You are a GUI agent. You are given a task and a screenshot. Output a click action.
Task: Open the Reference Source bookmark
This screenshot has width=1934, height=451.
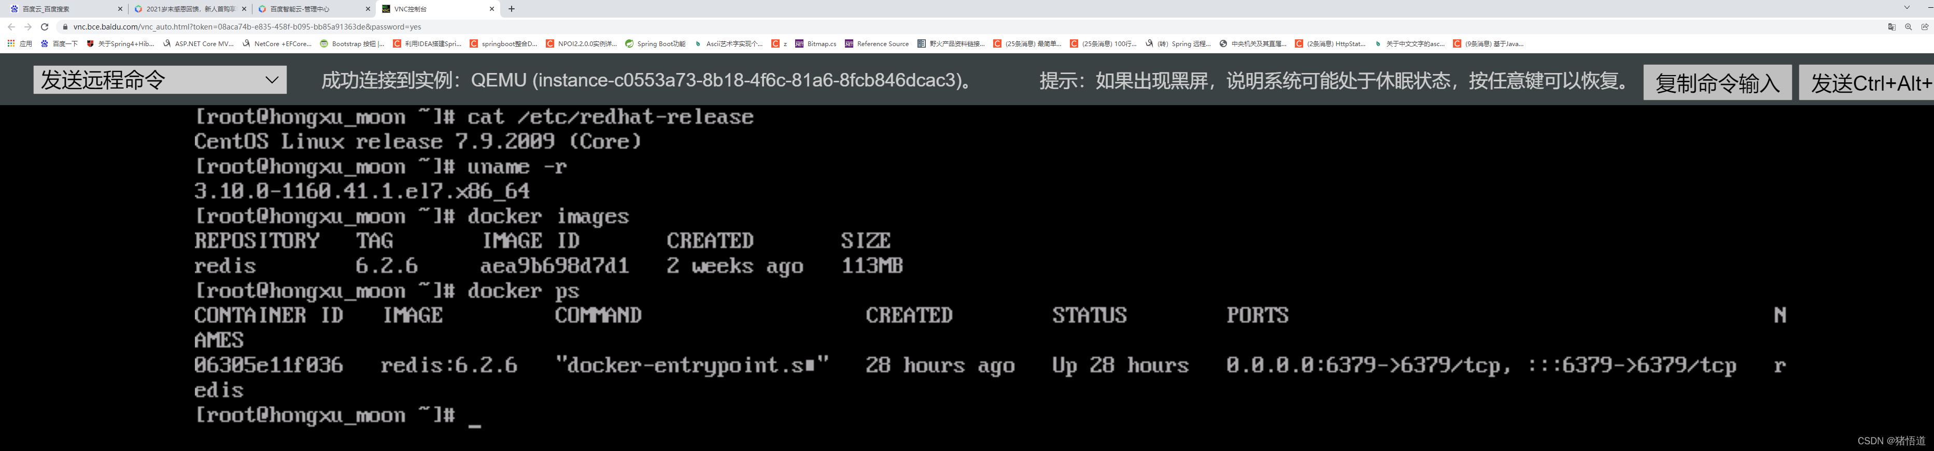(877, 43)
